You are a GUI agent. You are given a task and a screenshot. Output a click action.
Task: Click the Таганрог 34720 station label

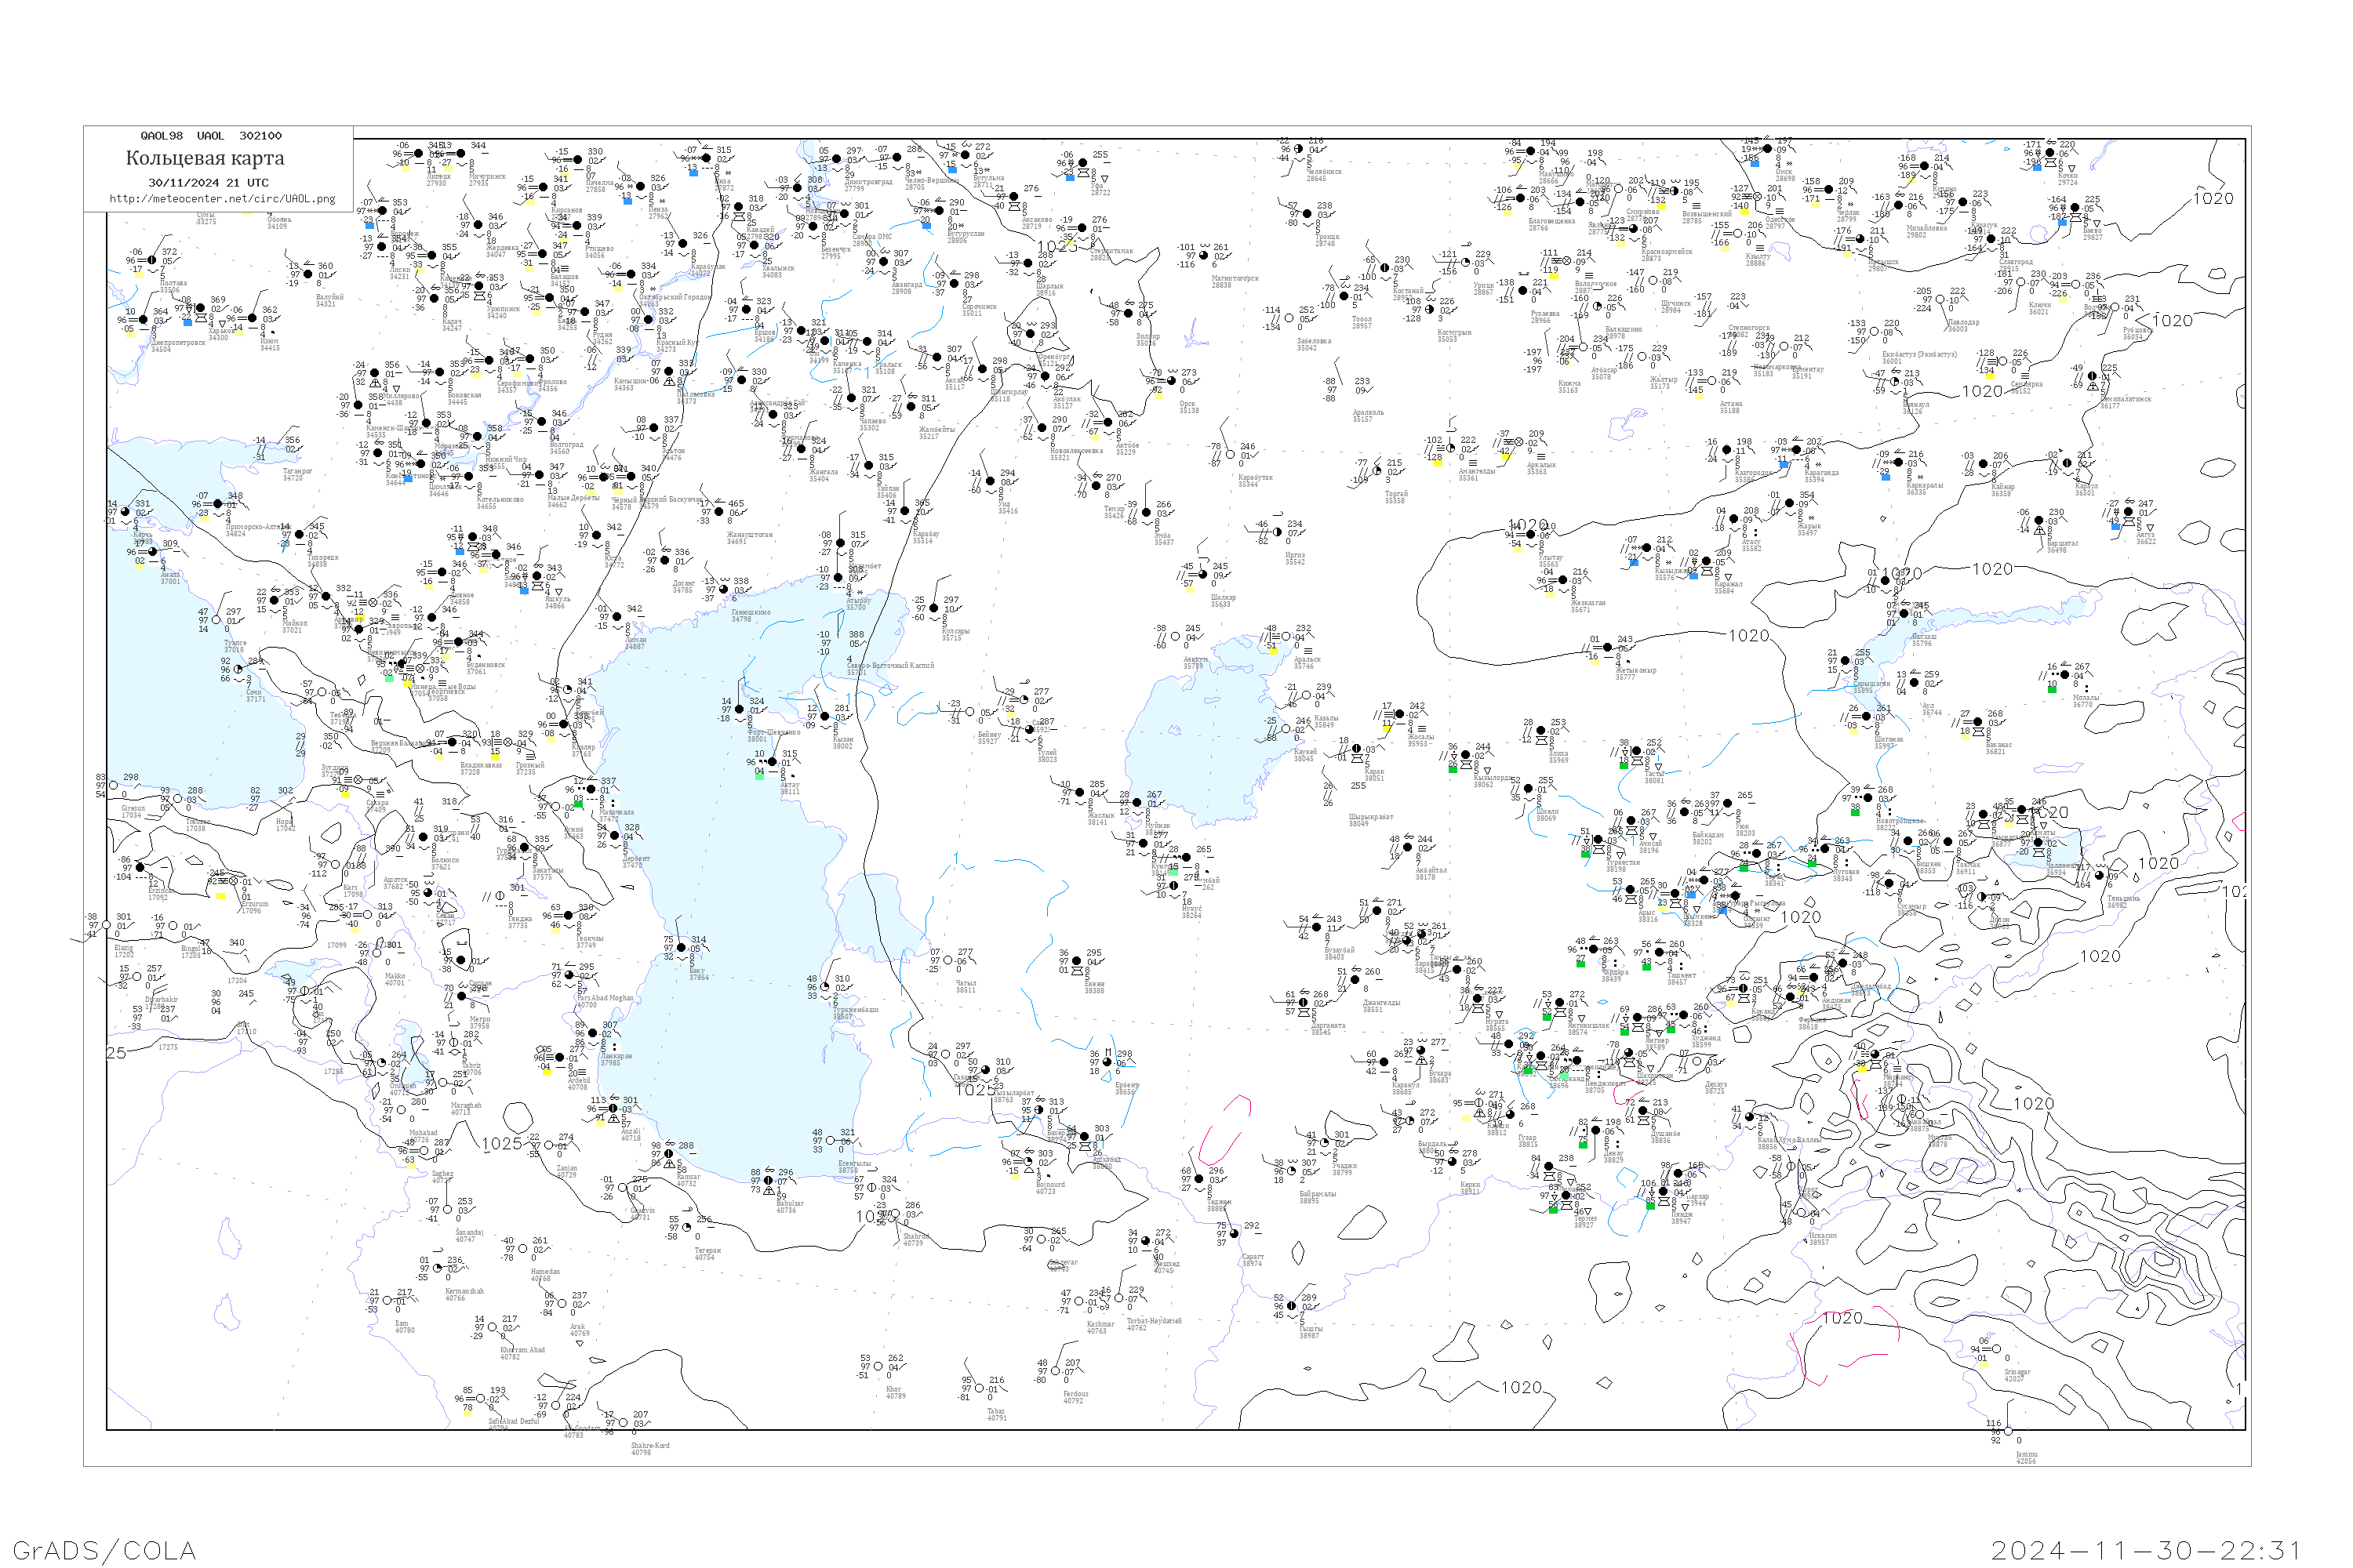click(x=298, y=475)
